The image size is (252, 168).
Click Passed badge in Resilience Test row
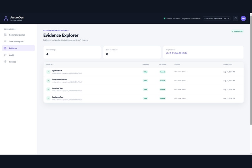[x=163, y=98]
